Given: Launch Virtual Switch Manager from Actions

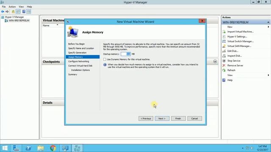Looking at the screenshot, I should click(241, 41).
